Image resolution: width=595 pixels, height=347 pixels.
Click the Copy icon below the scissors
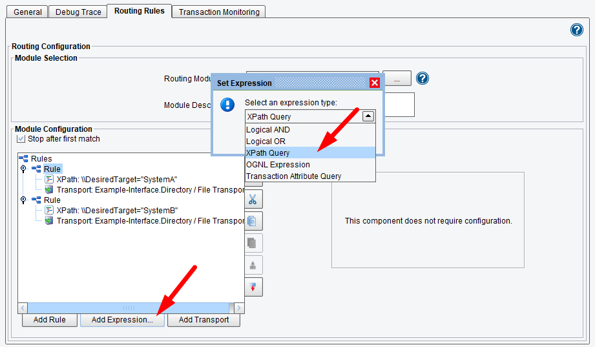pyautogui.click(x=253, y=221)
